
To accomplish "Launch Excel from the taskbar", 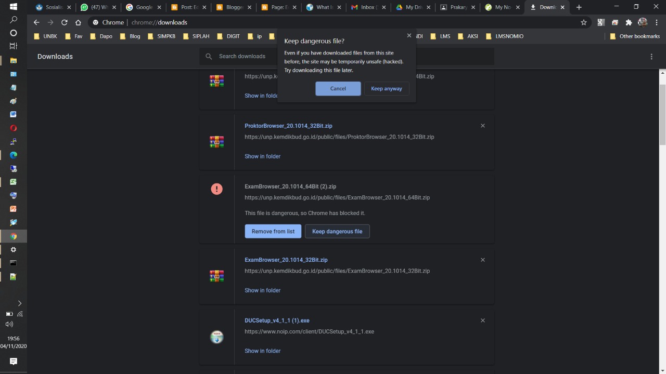I will tap(14, 182).
